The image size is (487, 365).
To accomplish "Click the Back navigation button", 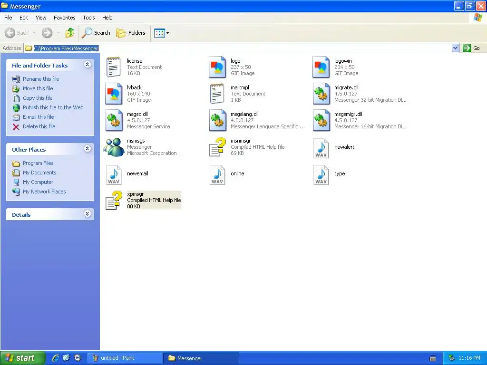I will click(x=17, y=33).
